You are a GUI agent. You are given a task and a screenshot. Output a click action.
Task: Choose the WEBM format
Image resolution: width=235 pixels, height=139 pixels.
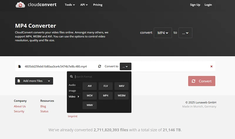click(x=122, y=96)
